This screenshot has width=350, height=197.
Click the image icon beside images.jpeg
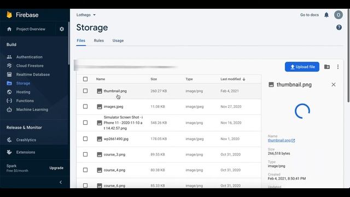(x=100, y=107)
